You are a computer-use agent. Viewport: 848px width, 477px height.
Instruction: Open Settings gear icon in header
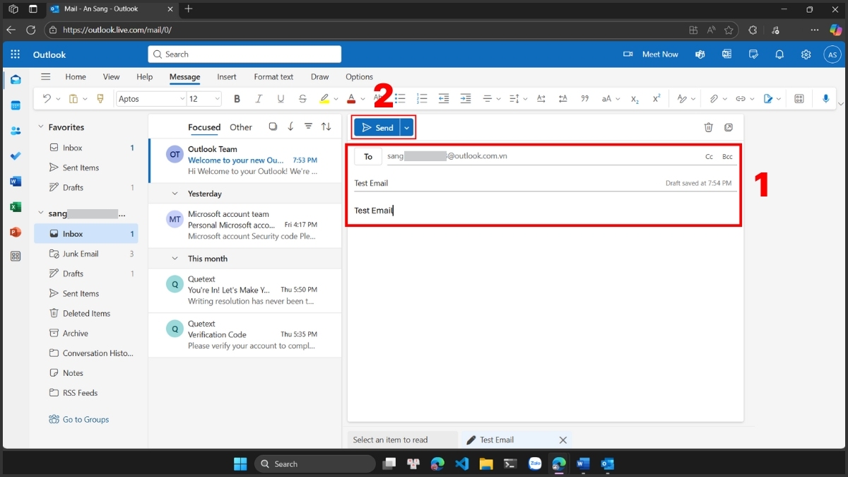(x=806, y=54)
